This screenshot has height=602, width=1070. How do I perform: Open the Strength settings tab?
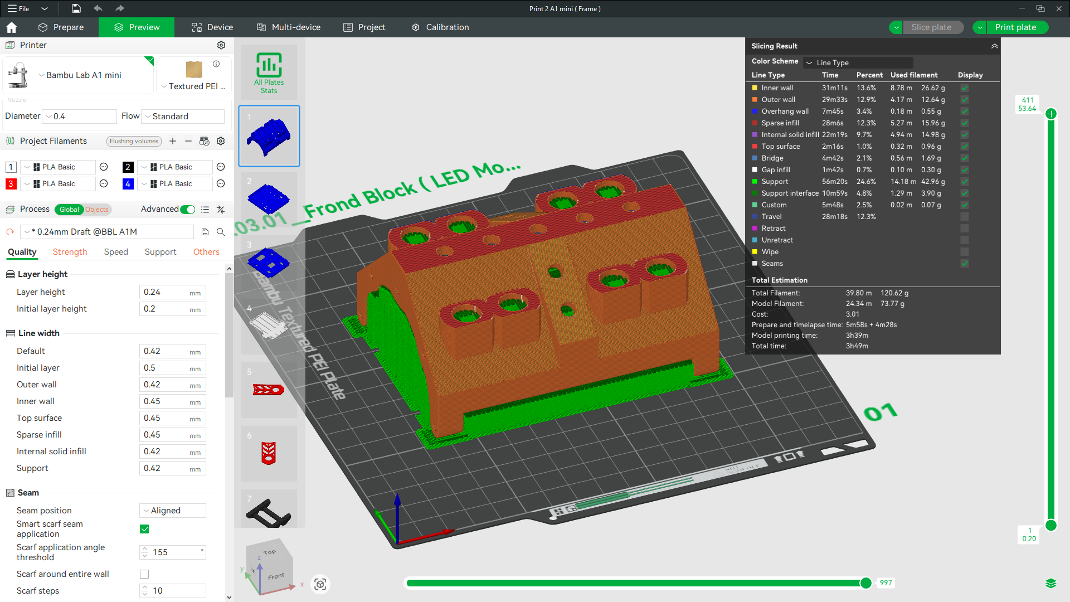(70, 252)
